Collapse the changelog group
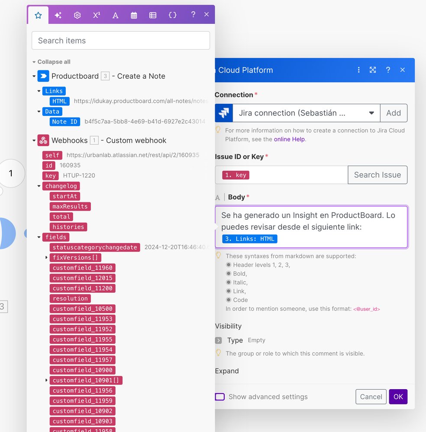 39,186
